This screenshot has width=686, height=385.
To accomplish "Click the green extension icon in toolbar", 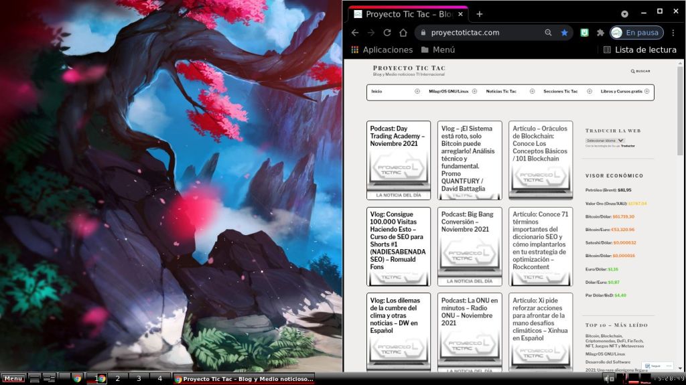I will click(584, 32).
